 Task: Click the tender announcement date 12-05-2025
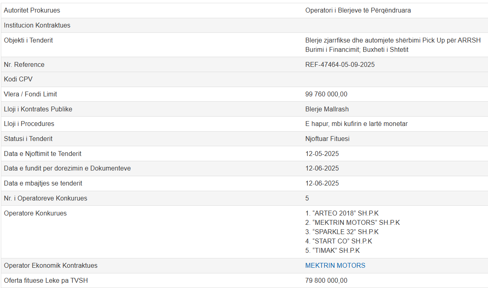point(322,154)
